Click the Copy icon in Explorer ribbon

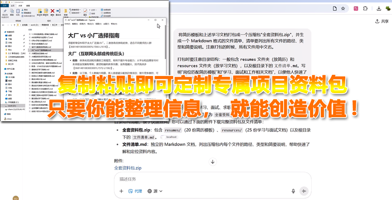tap(12, 11)
